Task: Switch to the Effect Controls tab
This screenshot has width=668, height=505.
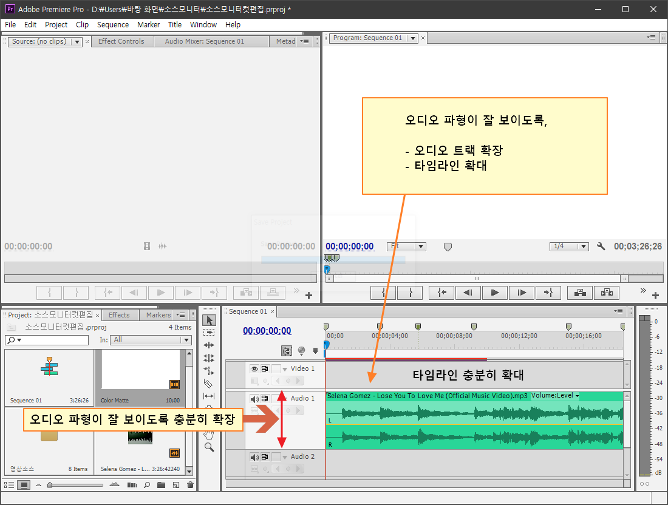Action: tap(121, 41)
